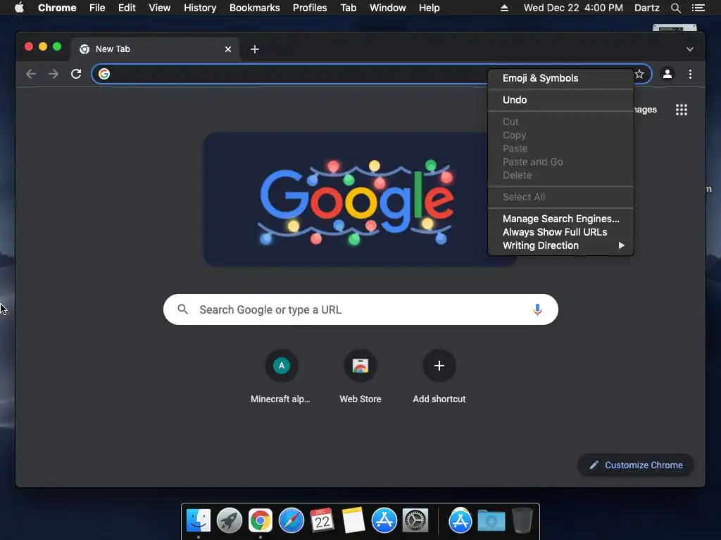
Task: Click the Google holiday doodle
Action: coord(360,200)
